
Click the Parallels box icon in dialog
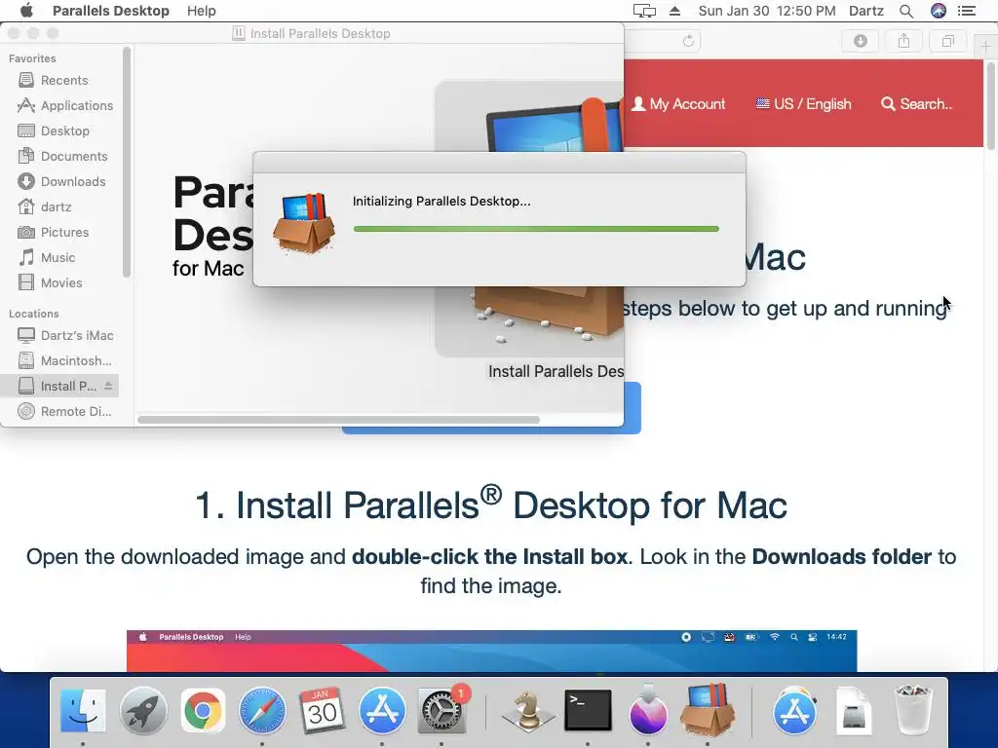coord(304,223)
